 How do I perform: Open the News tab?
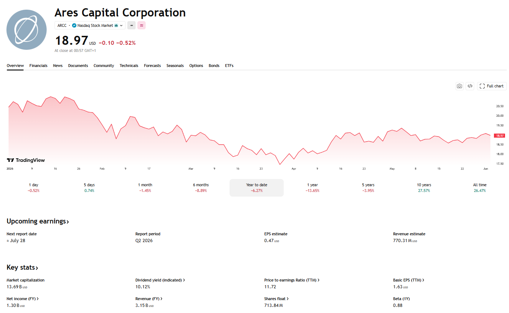(58, 66)
